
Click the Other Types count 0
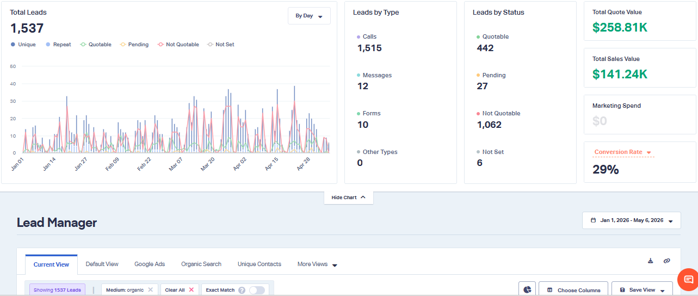[x=360, y=163]
